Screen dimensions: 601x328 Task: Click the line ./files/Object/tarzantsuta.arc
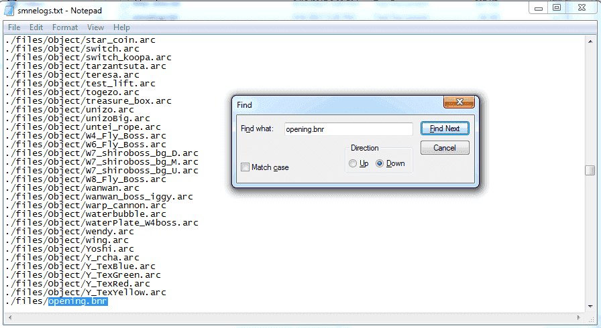(x=86, y=66)
